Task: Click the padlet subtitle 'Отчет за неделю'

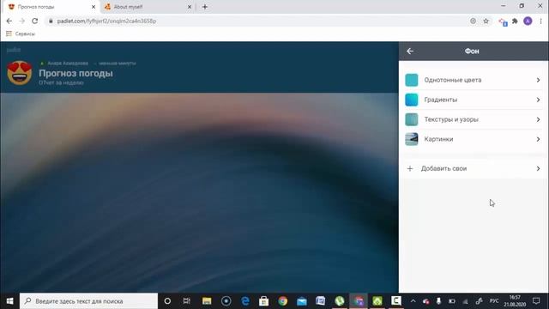Action: 61,83
